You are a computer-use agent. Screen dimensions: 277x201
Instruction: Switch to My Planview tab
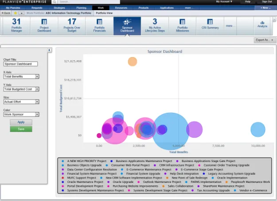pyautogui.click(x=13, y=8)
